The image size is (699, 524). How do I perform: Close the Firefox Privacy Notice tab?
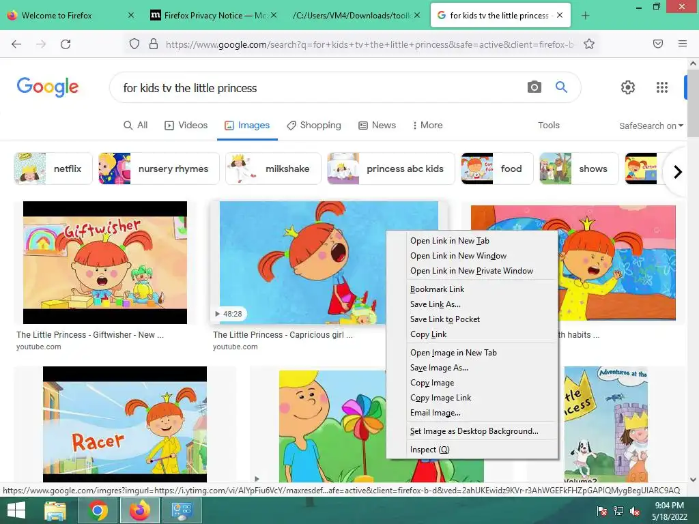pyautogui.click(x=274, y=15)
